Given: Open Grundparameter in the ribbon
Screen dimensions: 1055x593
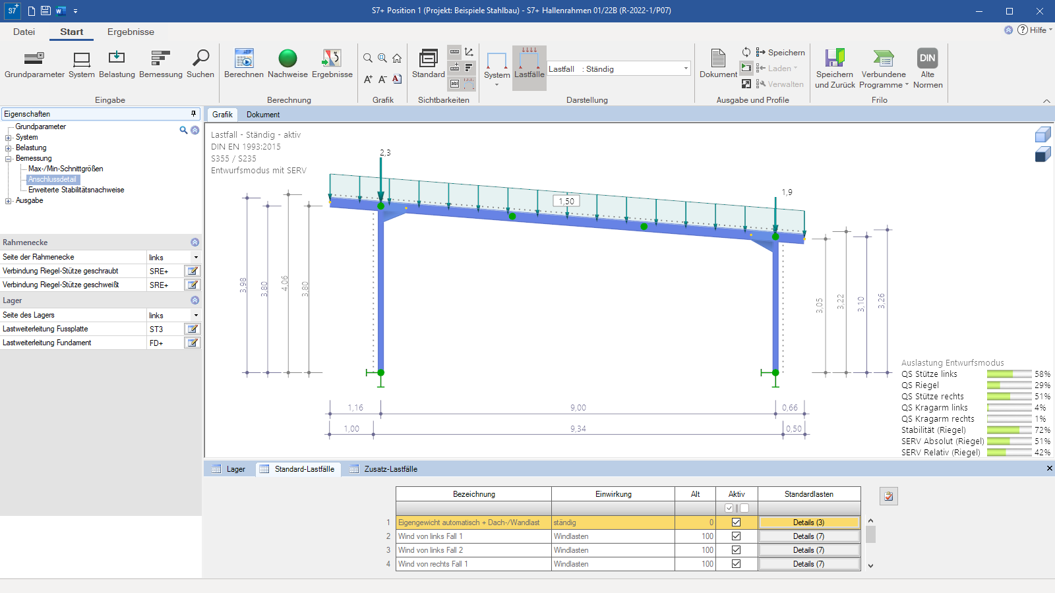Looking at the screenshot, I should (x=34, y=64).
